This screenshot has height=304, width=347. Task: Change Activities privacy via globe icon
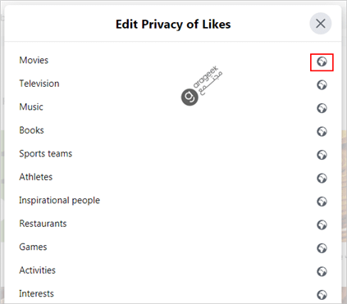click(x=322, y=271)
